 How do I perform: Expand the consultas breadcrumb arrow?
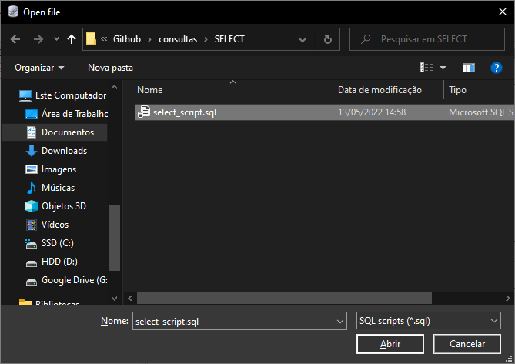(x=206, y=39)
